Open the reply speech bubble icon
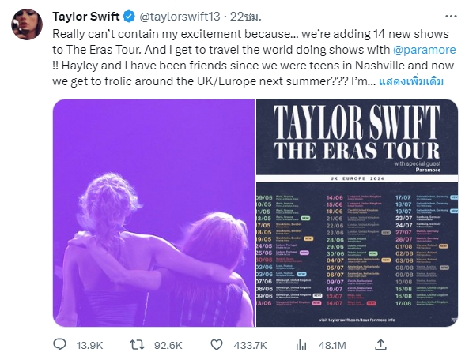The image size is (465, 356). (59, 344)
